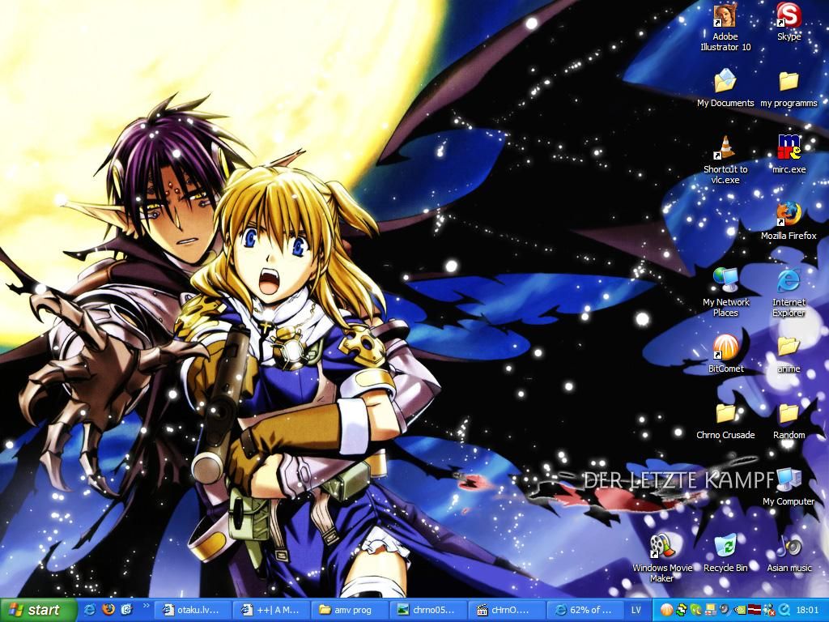The width and height of the screenshot is (829, 622).
Task: Select the Chrno Crusade folder
Action: click(x=725, y=420)
